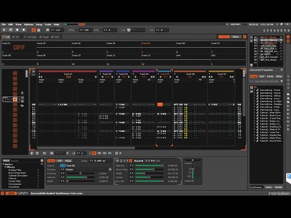Click the computer keyboard velocity icon
Viewport: 291px width, 218px height.
129,30
